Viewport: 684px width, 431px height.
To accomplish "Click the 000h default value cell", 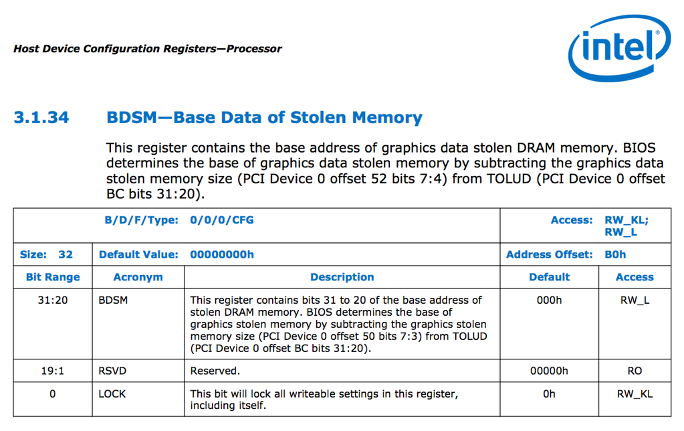I will tap(549, 300).
